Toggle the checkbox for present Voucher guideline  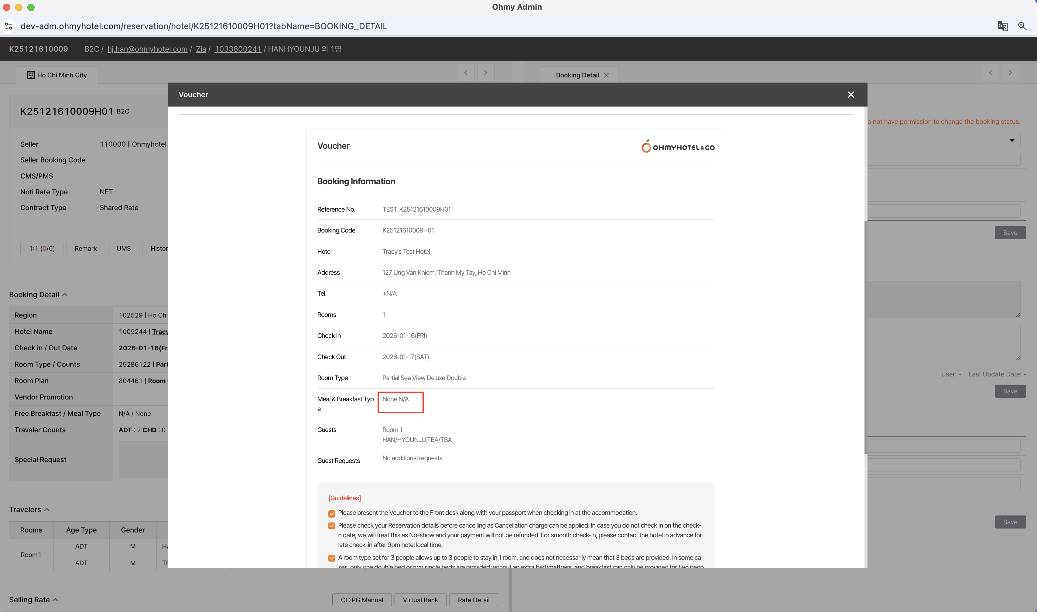point(331,513)
